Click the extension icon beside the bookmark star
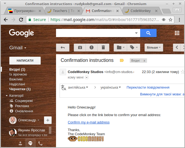Screen dimensions: 185x148 [x=164, y=20]
